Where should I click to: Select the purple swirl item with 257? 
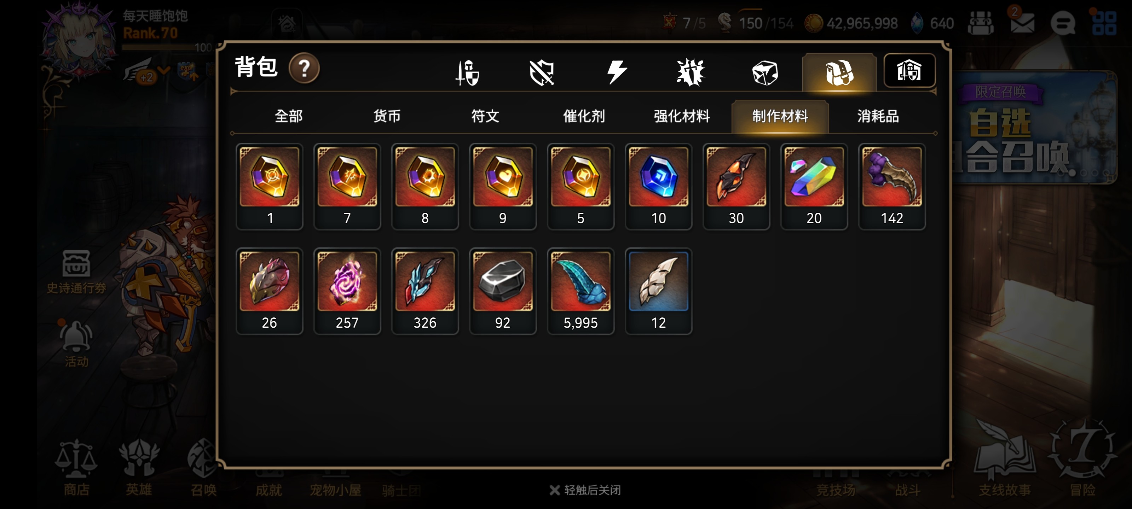tap(347, 291)
